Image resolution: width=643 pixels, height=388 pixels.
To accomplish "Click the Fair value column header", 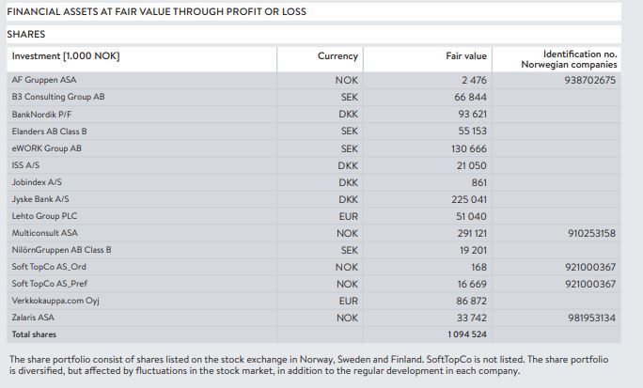I will click(466, 56).
